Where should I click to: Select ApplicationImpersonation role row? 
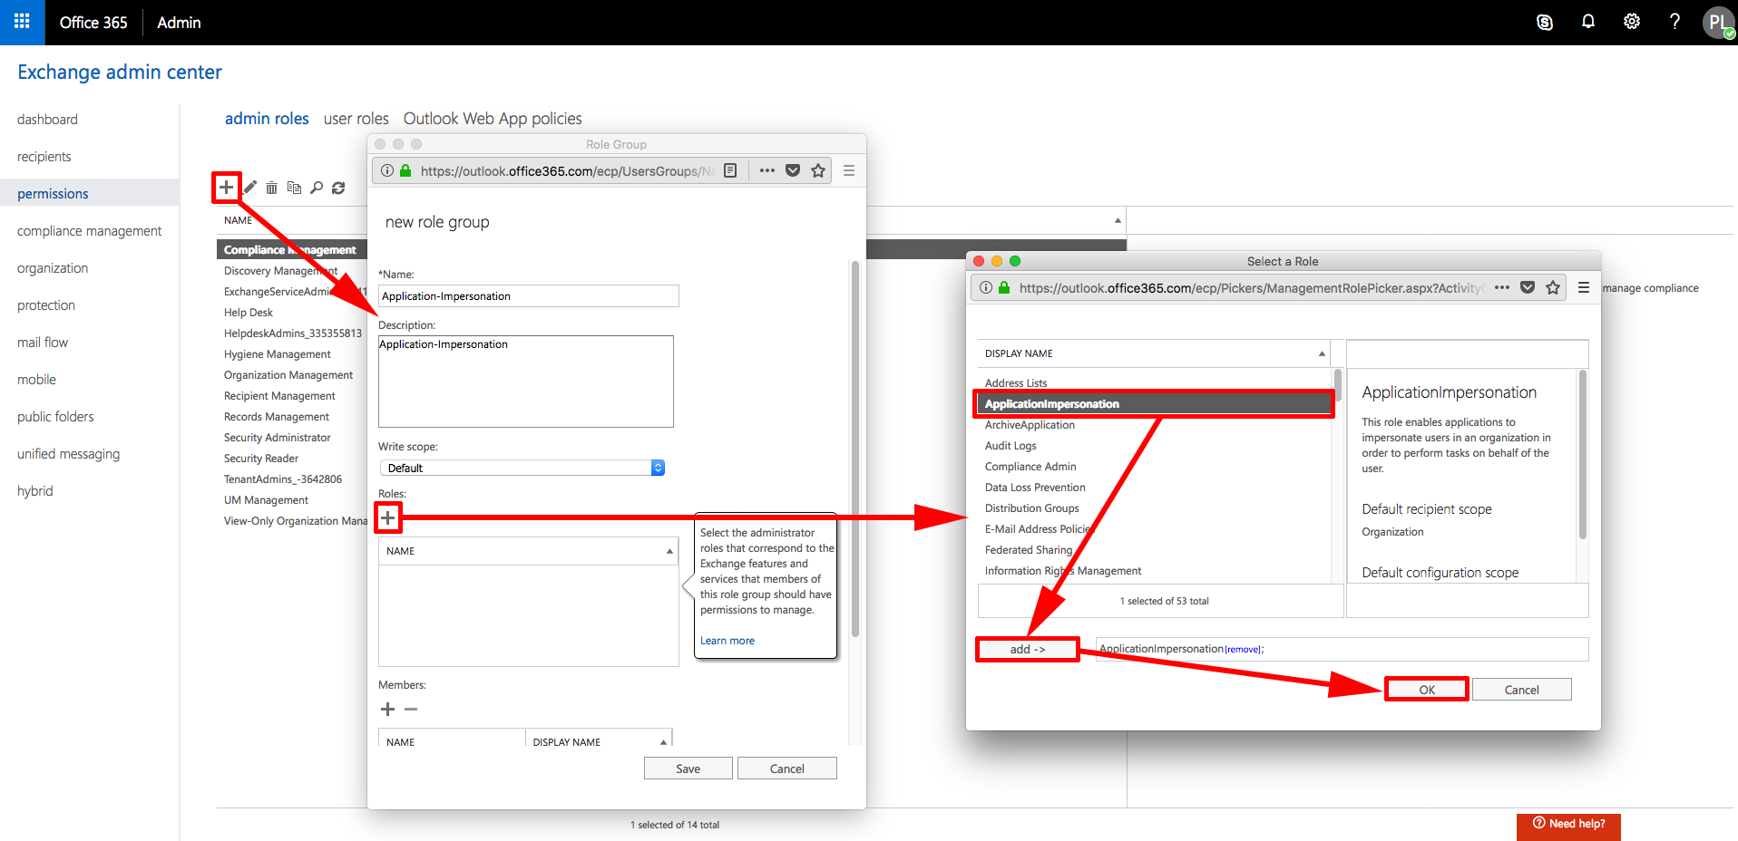(1155, 404)
